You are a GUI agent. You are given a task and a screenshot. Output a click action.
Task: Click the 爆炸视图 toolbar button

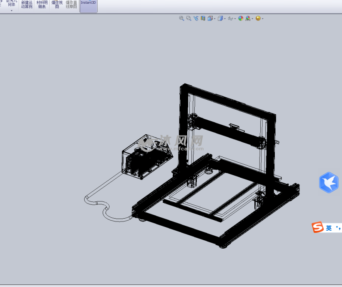57,5
